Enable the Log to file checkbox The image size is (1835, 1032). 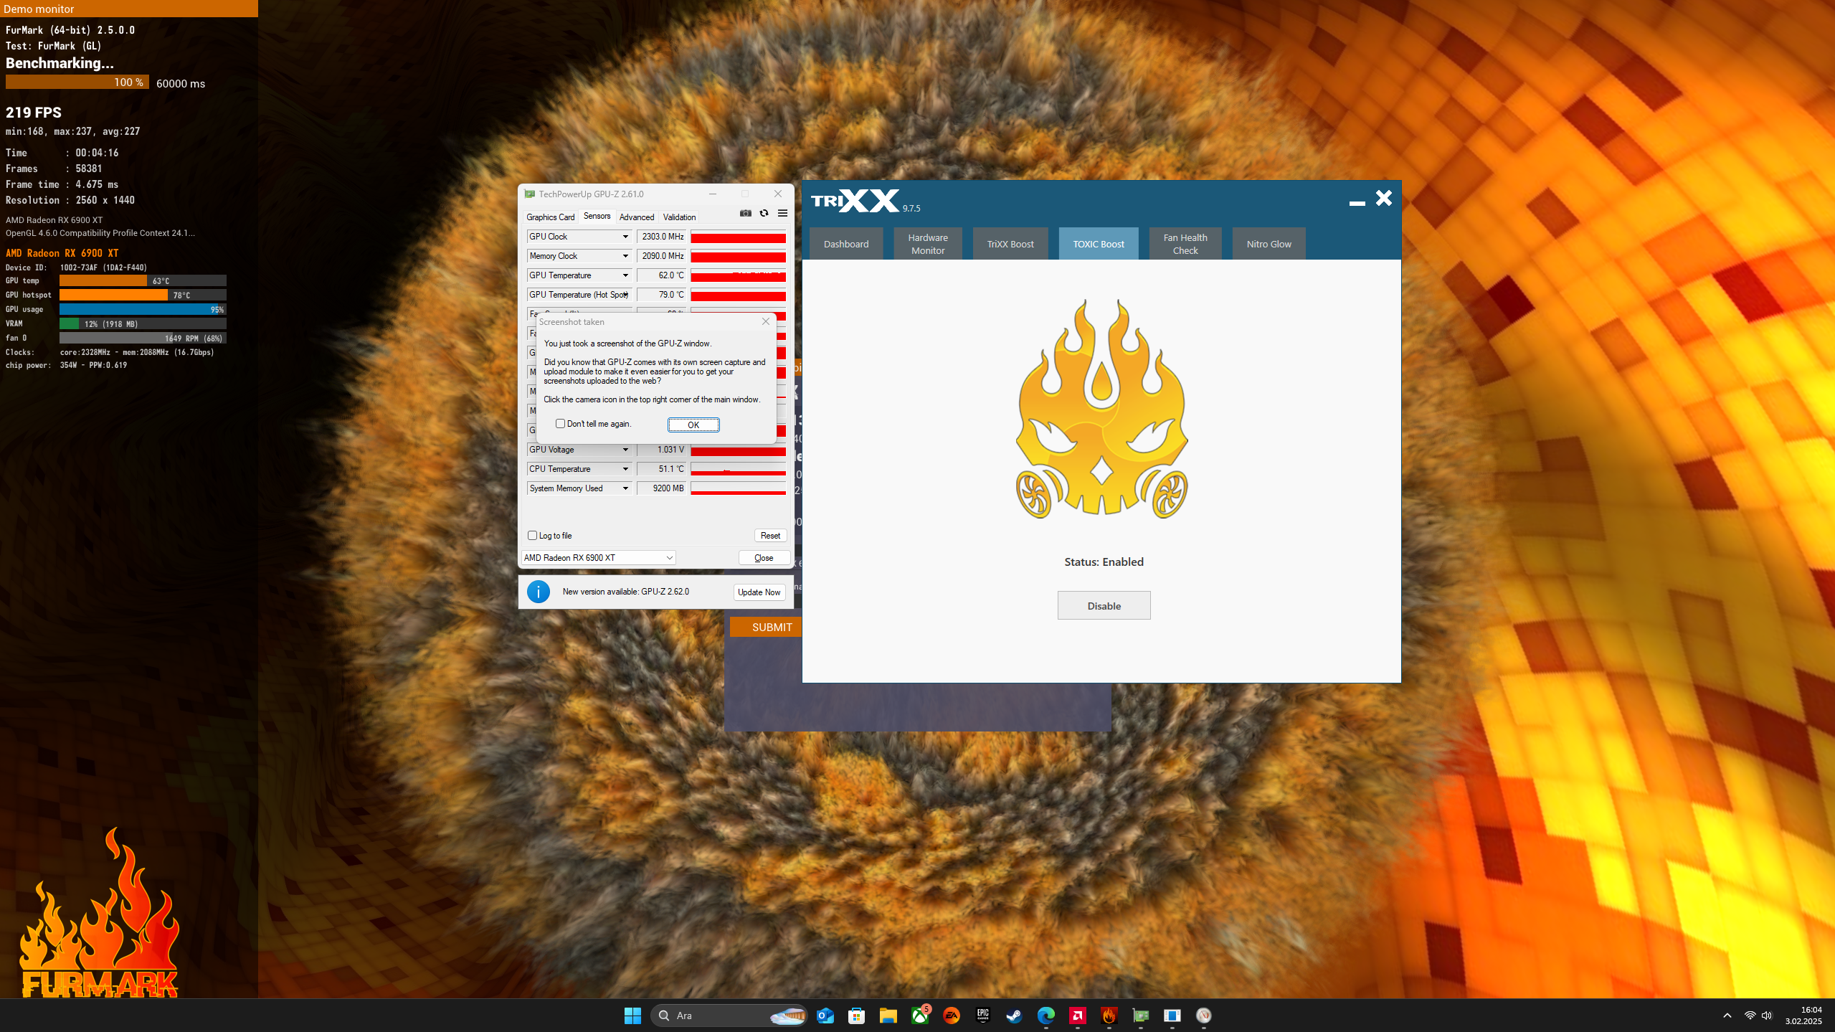(x=533, y=535)
